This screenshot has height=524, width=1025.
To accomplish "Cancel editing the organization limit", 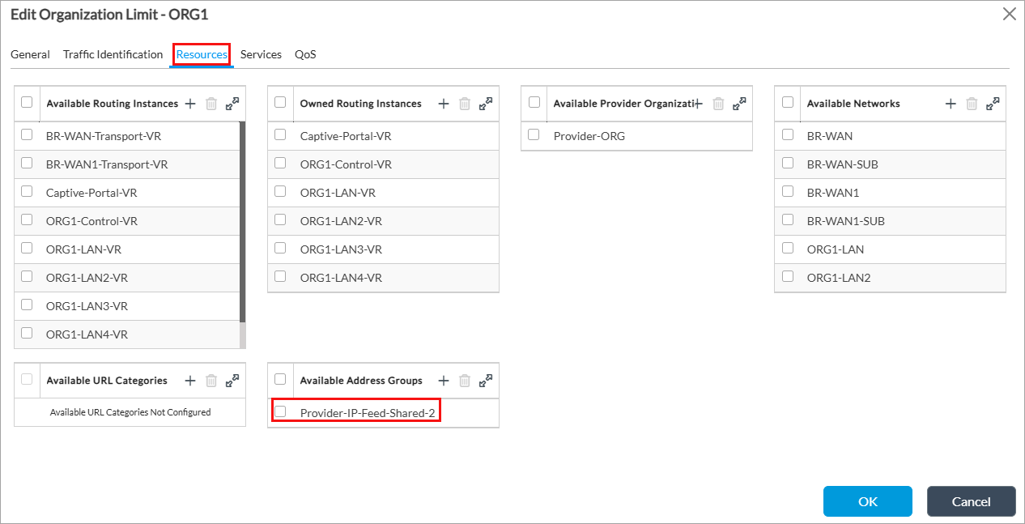I will (971, 501).
